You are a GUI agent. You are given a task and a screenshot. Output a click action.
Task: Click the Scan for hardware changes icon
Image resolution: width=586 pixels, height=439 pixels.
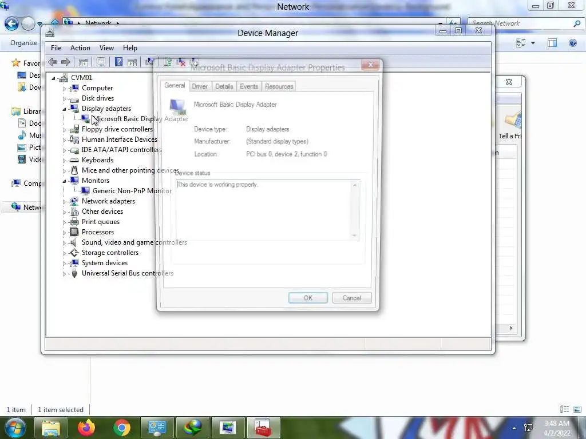click(x=150, y=62)
